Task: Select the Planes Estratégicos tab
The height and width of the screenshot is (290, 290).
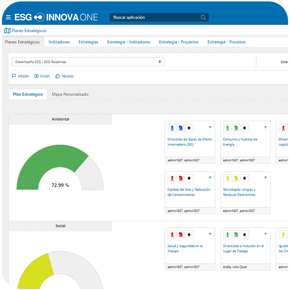Action: [x=22, y=42]
